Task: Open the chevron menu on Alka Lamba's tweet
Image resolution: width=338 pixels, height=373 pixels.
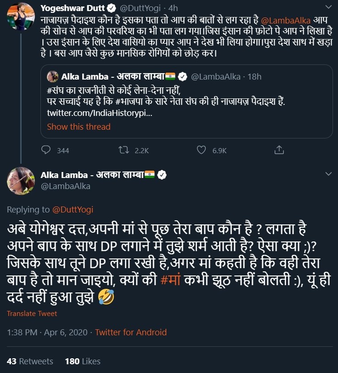Action: point(328,174)
